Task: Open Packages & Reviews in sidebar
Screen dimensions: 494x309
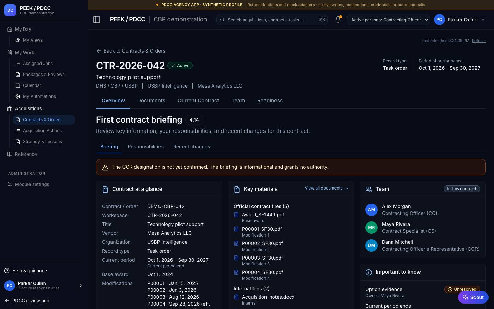Action: (x=44, y=75)
